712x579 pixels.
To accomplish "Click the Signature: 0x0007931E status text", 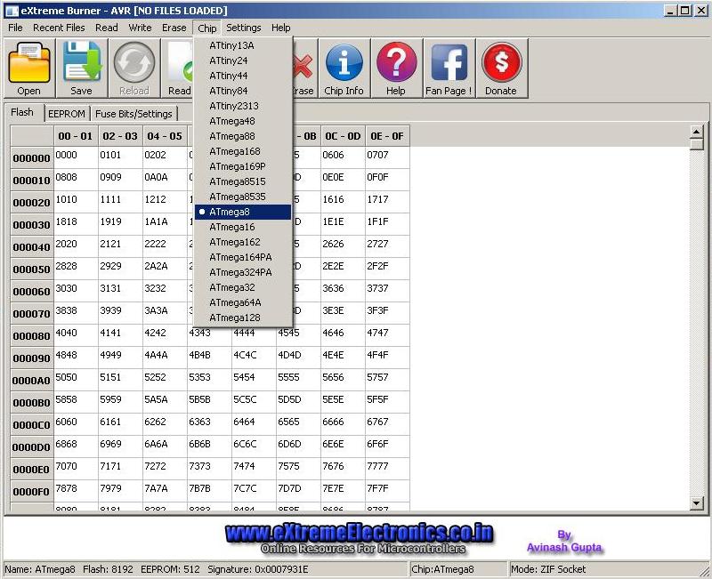I will point(258,569).
